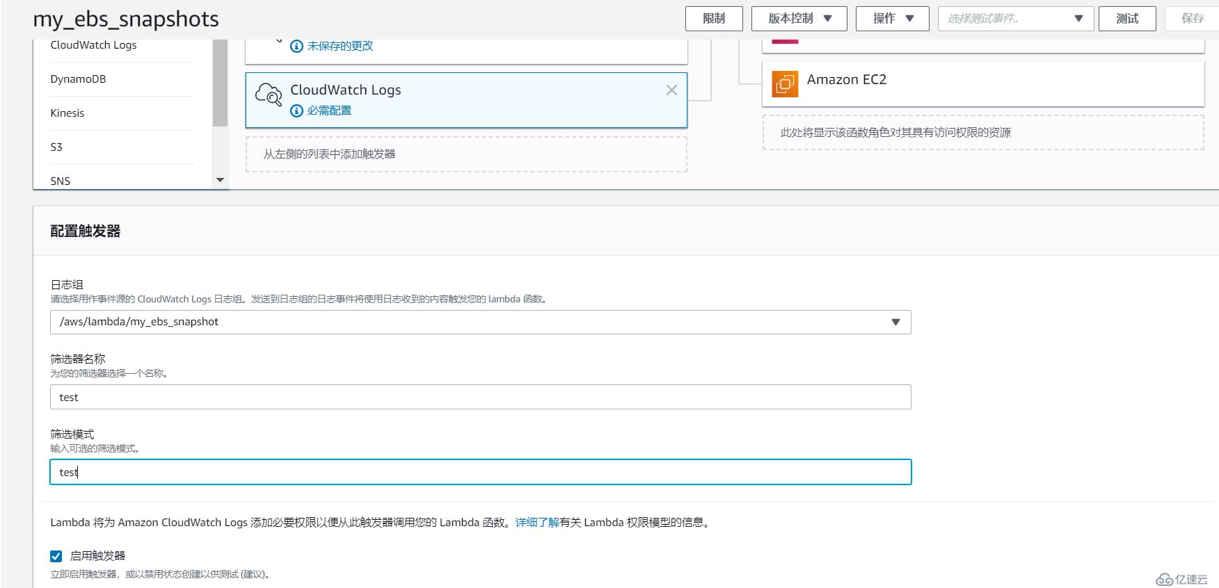Click the CloudWatch Logs magnifier cloud icon

coord(269,95)
